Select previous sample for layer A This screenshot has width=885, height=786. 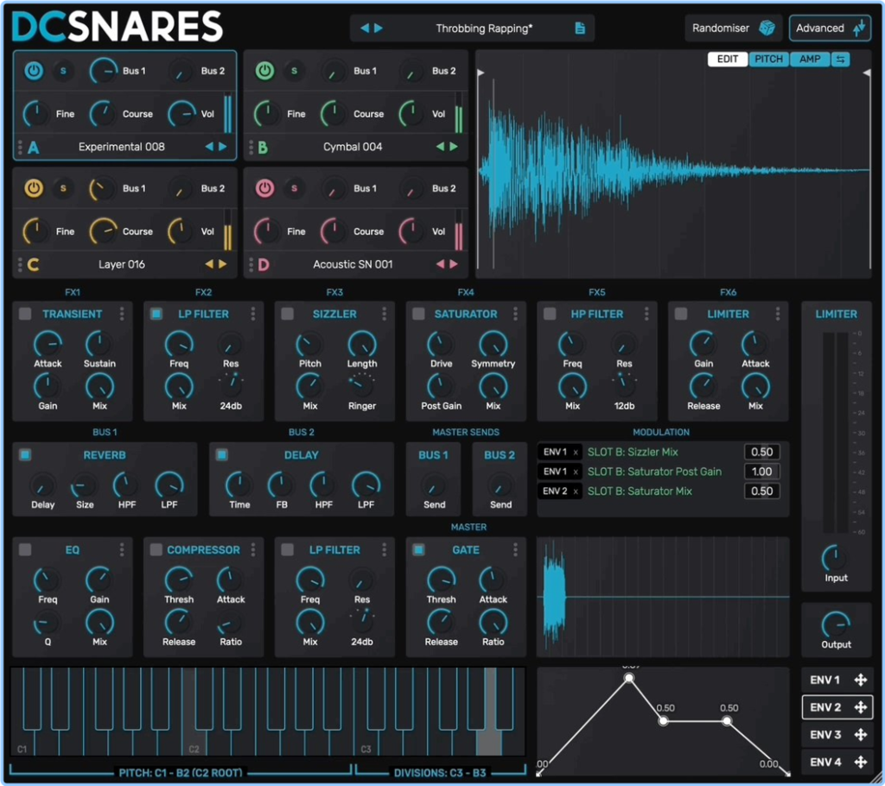209,147
